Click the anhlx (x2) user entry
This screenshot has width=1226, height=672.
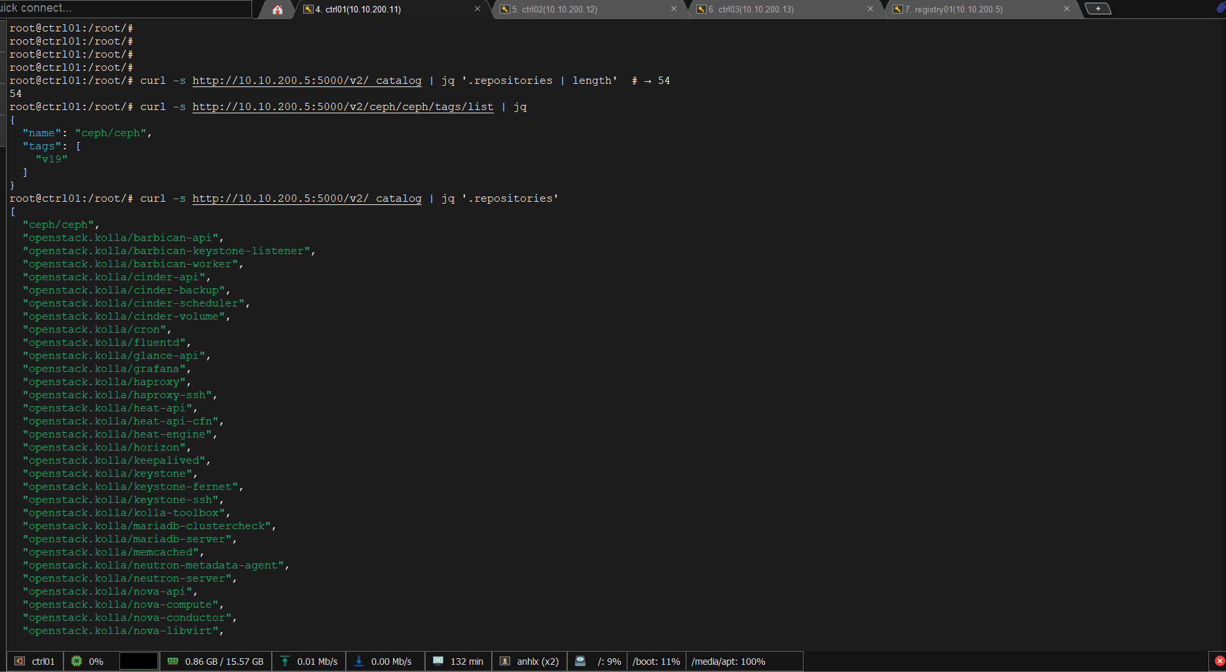pos(538,662)
